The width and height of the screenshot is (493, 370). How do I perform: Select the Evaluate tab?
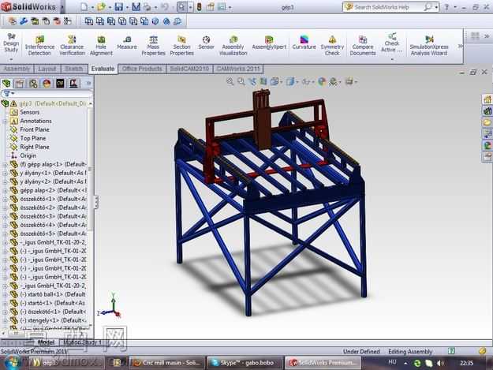click(103, 69)
